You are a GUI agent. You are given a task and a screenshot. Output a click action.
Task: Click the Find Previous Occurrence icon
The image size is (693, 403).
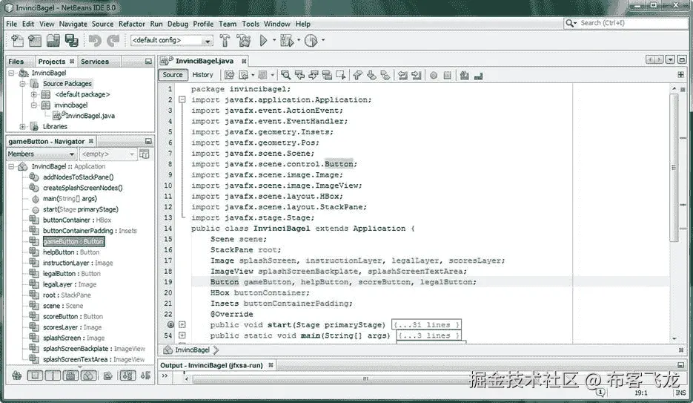[x=299, y=75]
